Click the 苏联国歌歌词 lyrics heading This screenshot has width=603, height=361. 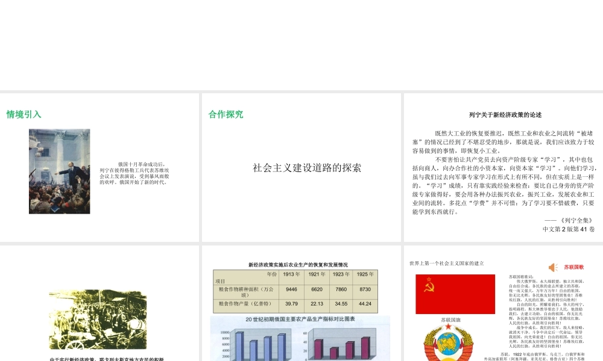521,276
